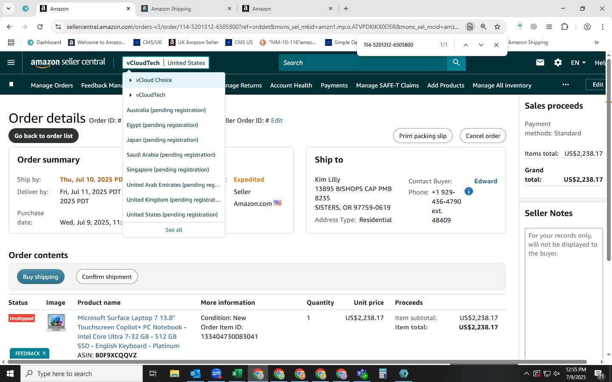Image resolution: width=612 pixels, height=382 pixels.
Task: Click the buyer name Edward link
Action: [x=486, y=181]
